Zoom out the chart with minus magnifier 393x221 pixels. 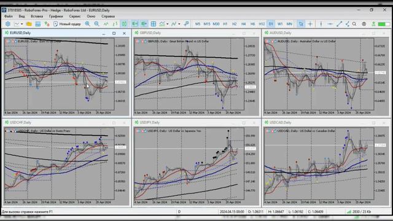coord(97,24)
